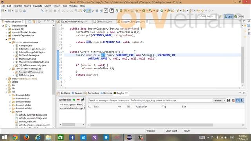Screen dimensions: 251x141
Task: Open Package Explorer view menu triangle
Action: click(x=45, y=21)
